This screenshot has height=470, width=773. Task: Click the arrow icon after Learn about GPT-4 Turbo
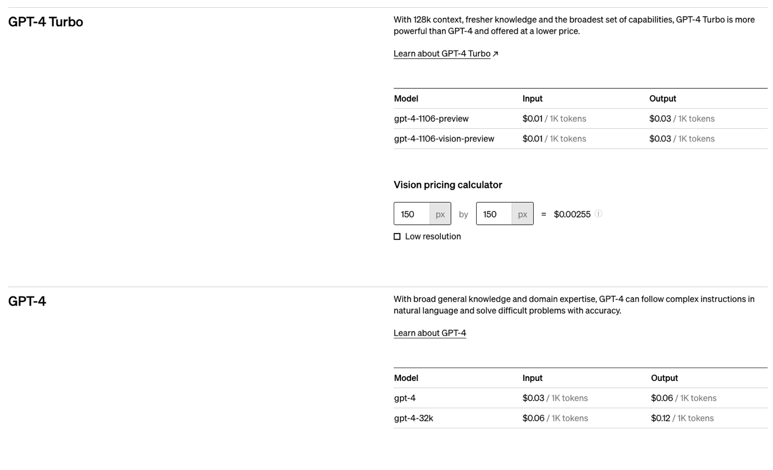(x=495, y=54)
